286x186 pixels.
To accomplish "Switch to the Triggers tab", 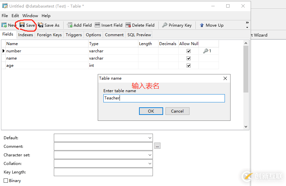I will tap(74, 35).
